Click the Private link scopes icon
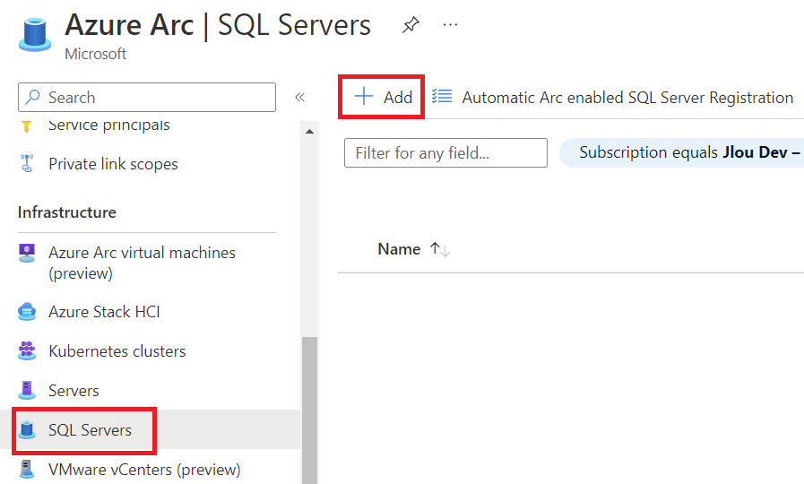Screen dimensions: 804x484 pos(27,163)
